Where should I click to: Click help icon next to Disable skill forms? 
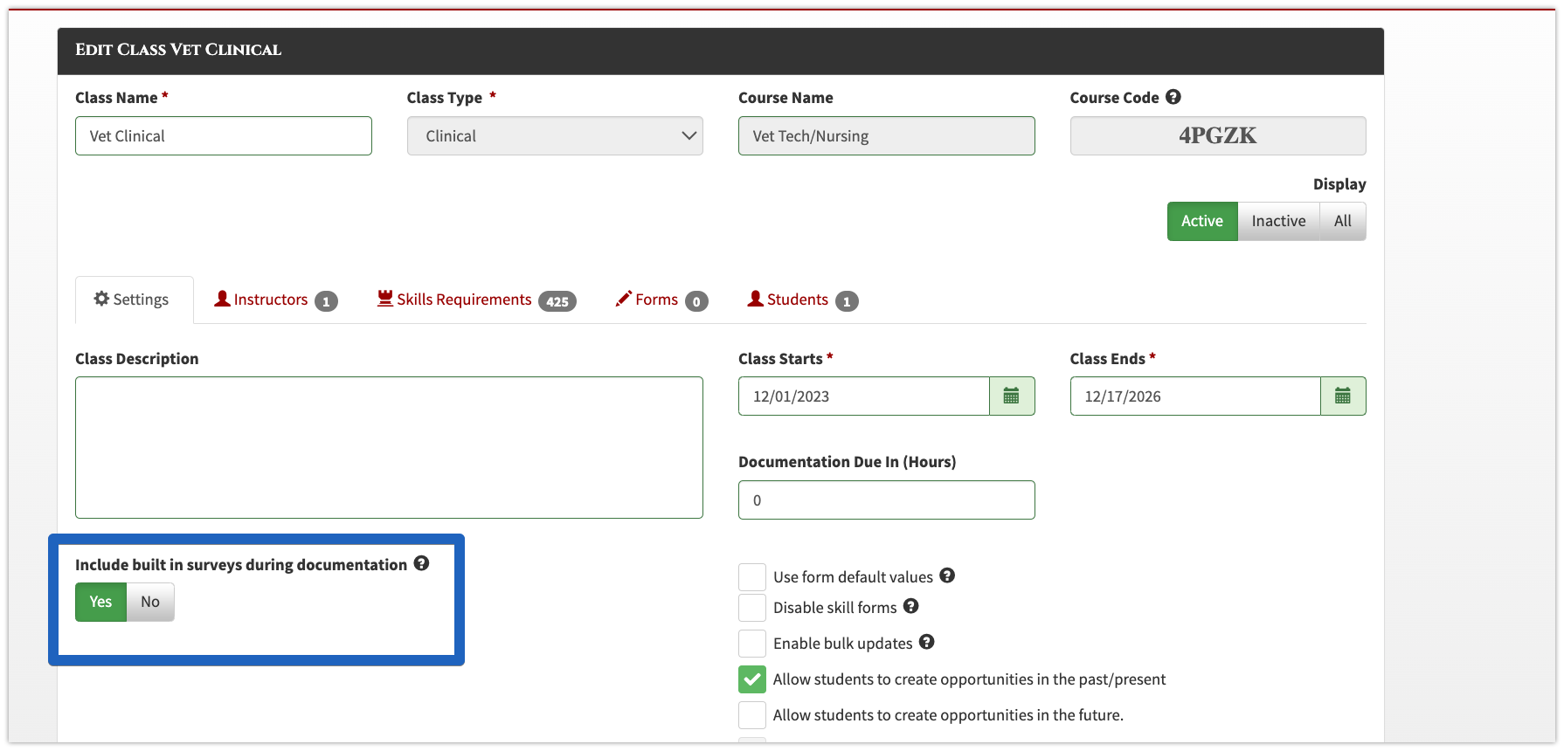(x=910, y=606)
